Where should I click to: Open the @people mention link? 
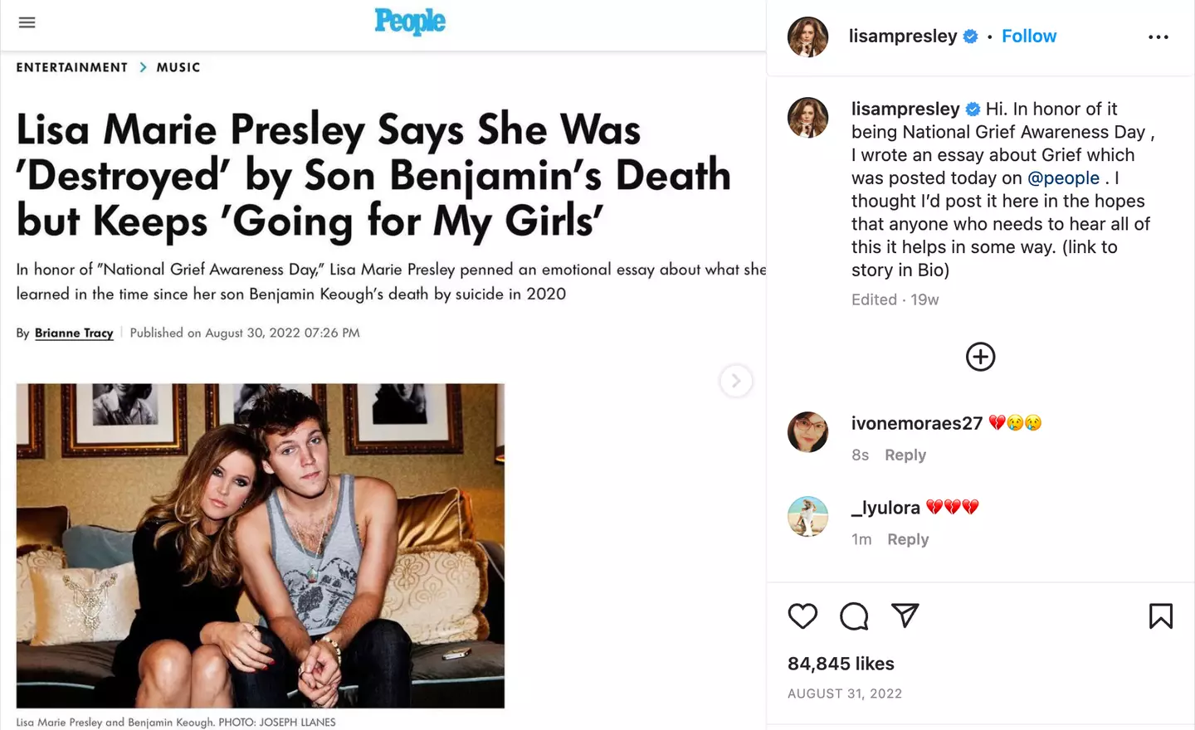1063,178
